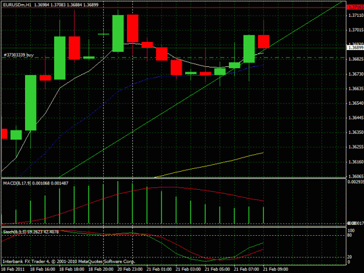Click the 18 Feb 18:00 time label

[x=72, y=269]
